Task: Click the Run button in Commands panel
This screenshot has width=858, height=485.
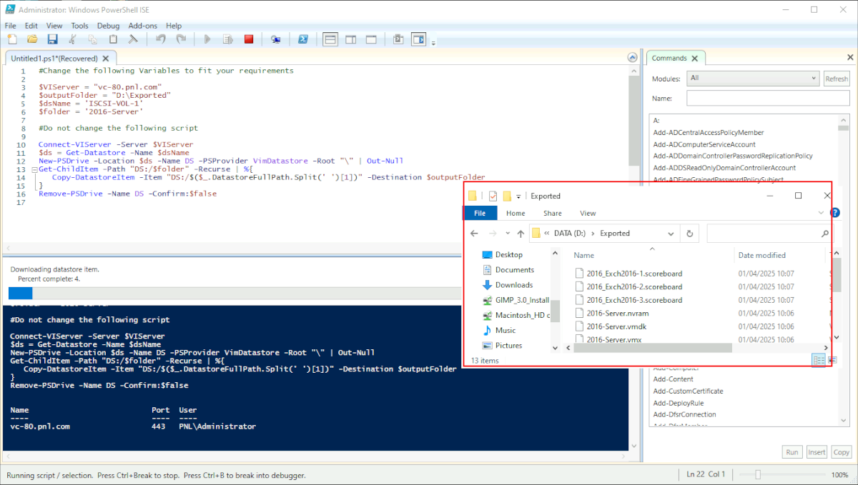Action: [x=792, y=452]
